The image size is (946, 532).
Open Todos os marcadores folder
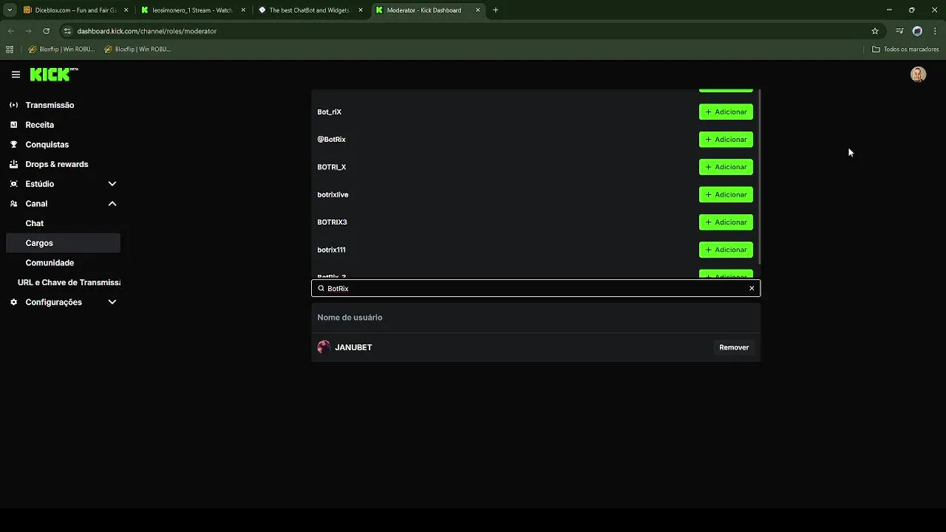(905, 50)
